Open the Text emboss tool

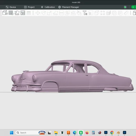(85, 13)
